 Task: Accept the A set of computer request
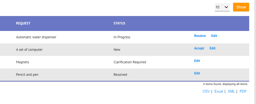pos(199,48)
